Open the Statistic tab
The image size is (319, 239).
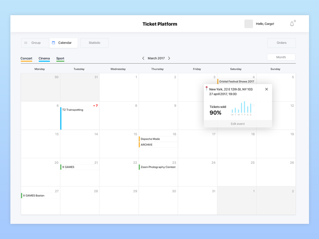click(95, 43)
